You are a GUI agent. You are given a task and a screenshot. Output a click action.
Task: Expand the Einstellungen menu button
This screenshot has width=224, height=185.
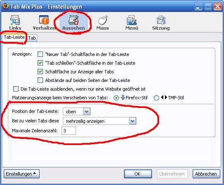(x=22, y=174)
